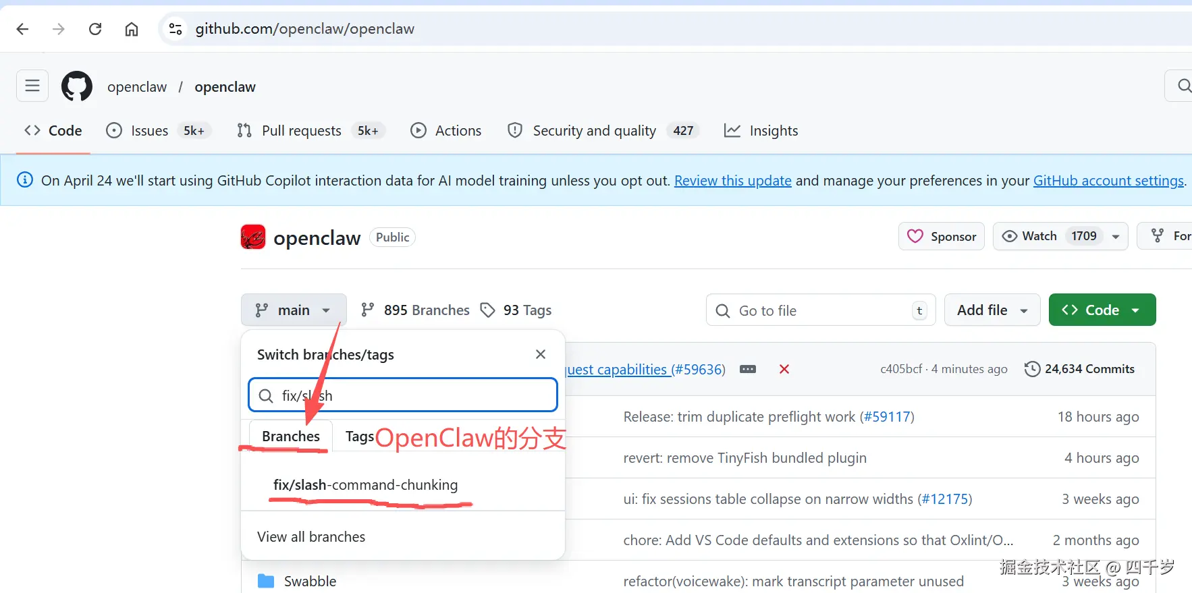The image size is (1192, 593).
Task: Open the Pull requests tab
Action: click(x=310, y=131)
